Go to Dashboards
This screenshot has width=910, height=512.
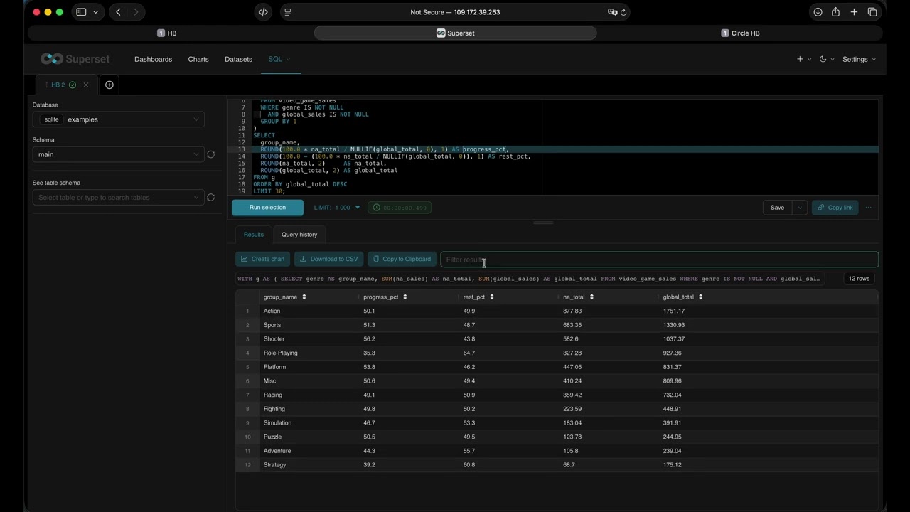point(153,59)
